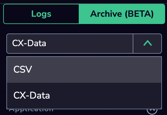Select the bottom CX-Data list entry
Viewport: 167px width, 115px height.
[84, 96]
